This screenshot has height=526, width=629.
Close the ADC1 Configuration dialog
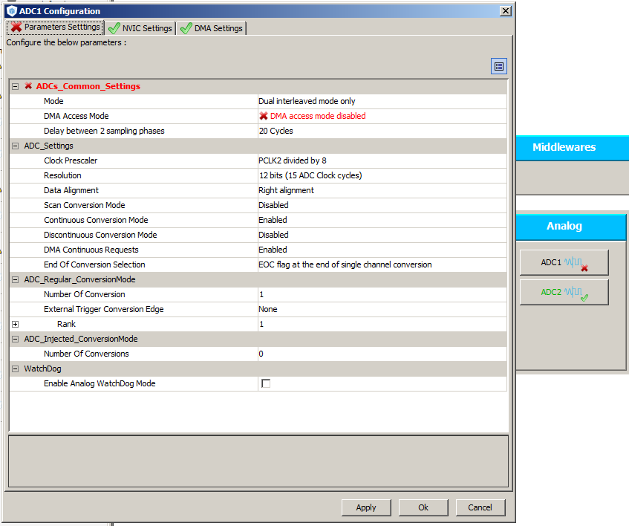pos(506,11)
